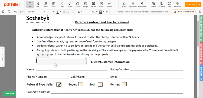Click the insert link icon
Image resolution: width=203 pixels, height=98 pixels.
click(107, 12)
